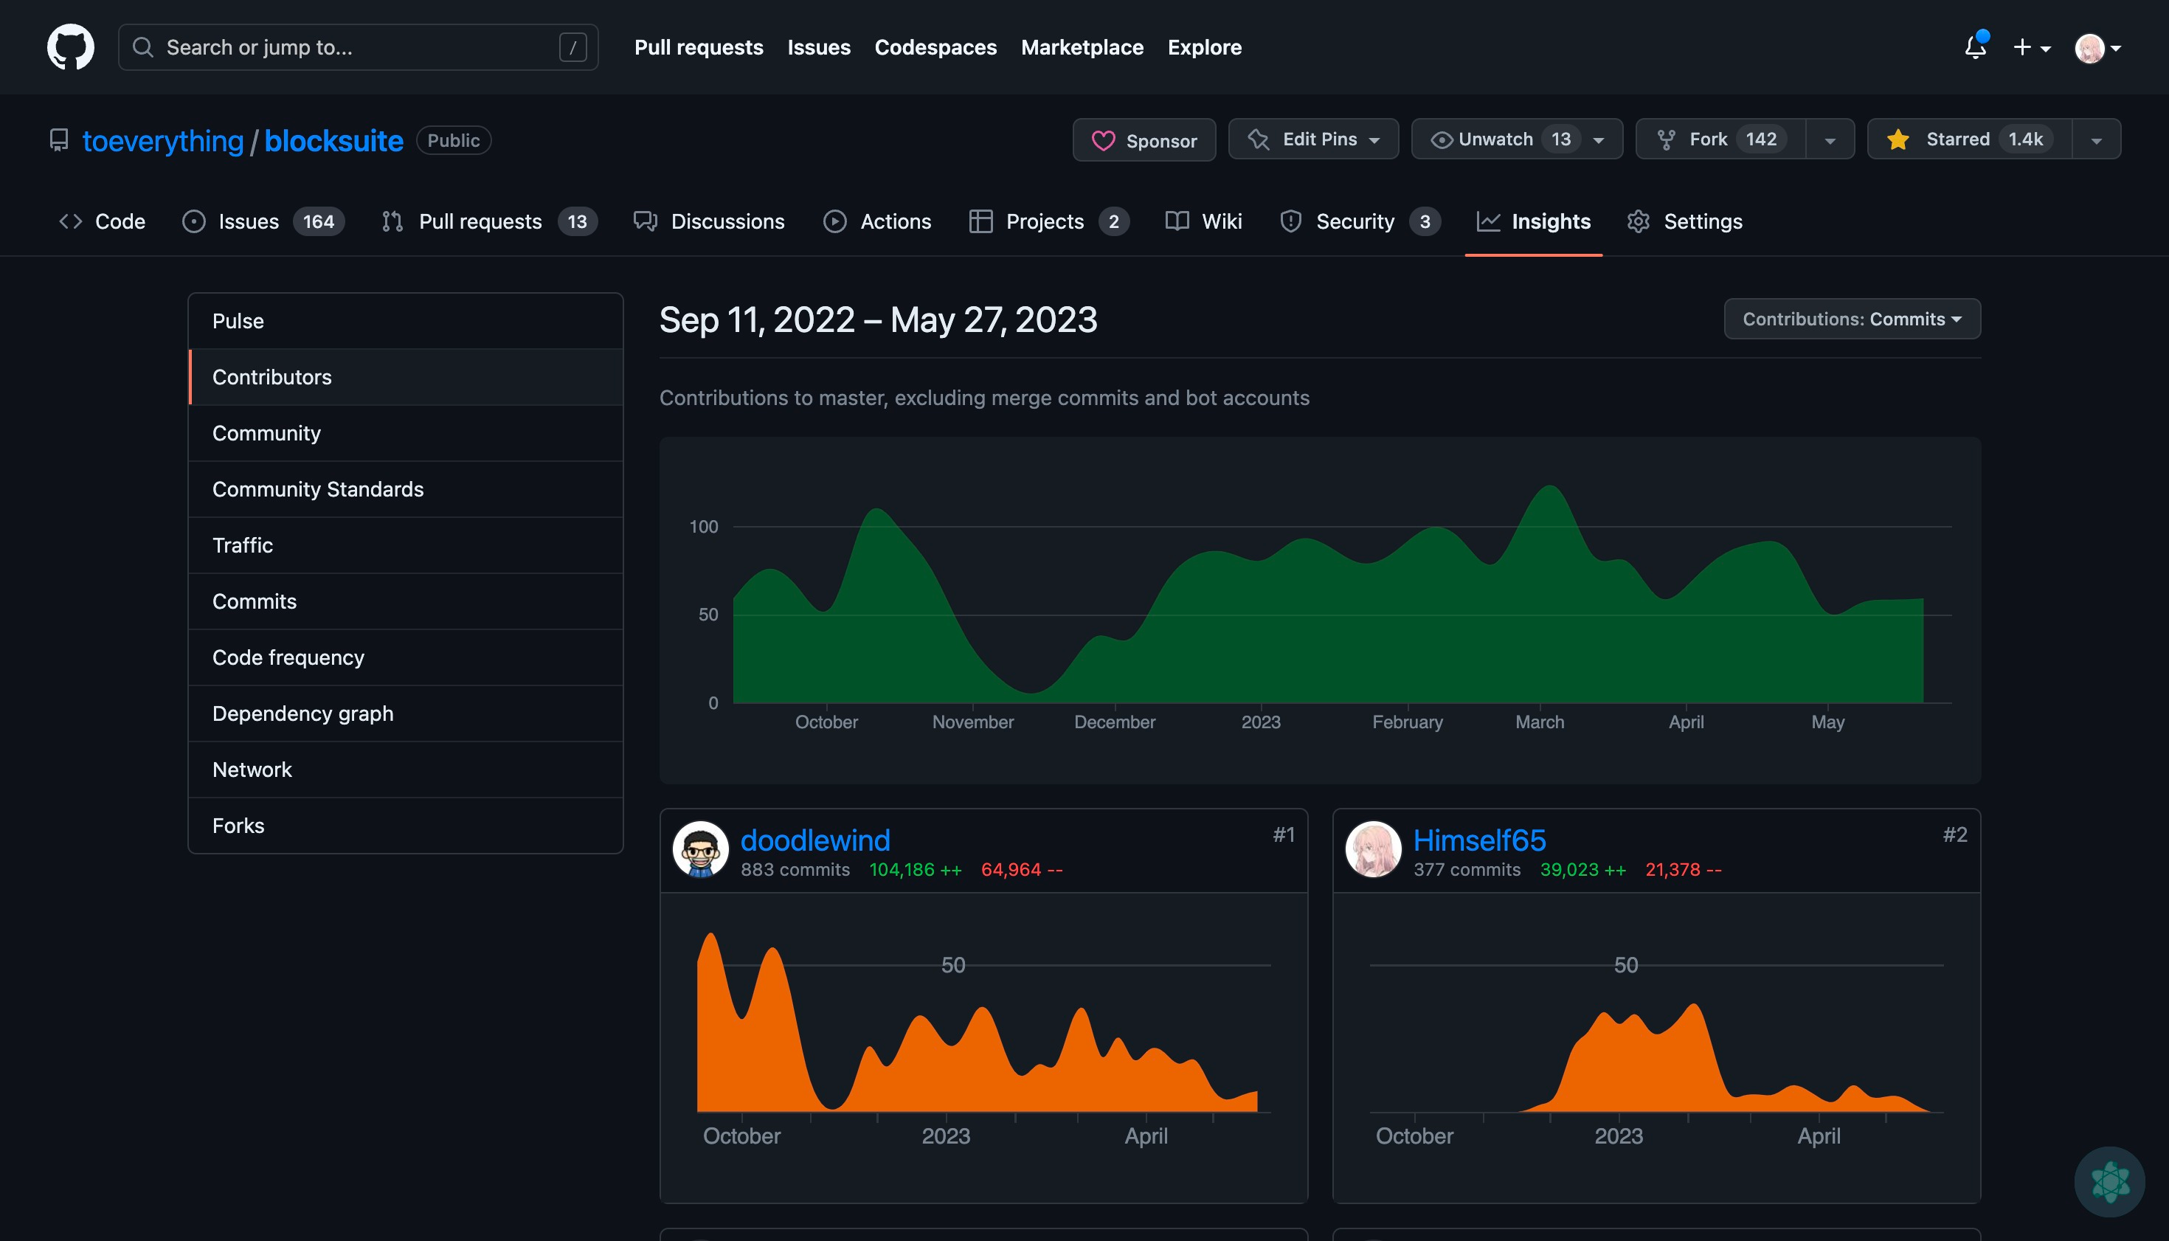Open the Unwatch dropdown
Image resolution: width=2169 pixels, height=1241 pixels.
click(x=1516, y=139)
